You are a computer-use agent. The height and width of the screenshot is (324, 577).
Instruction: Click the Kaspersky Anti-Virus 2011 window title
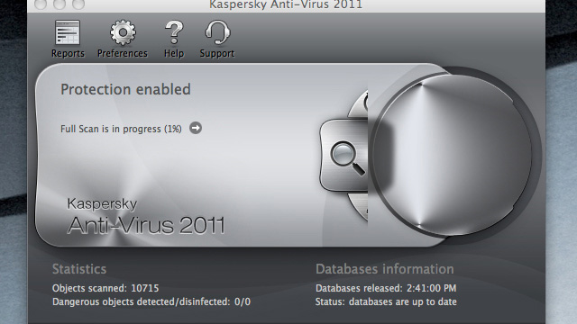coord(286,4)
